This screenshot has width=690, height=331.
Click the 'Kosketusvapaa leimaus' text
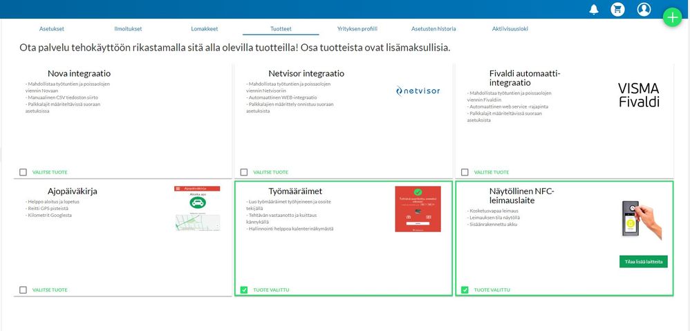click(x=492, y=211)
